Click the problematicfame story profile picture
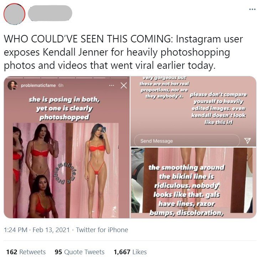This screenshot has height=261, width=259. point(12,85)
